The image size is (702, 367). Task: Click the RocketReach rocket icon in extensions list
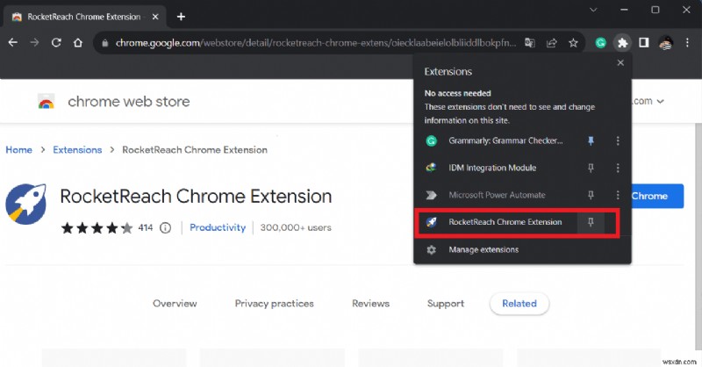[431, 222]
